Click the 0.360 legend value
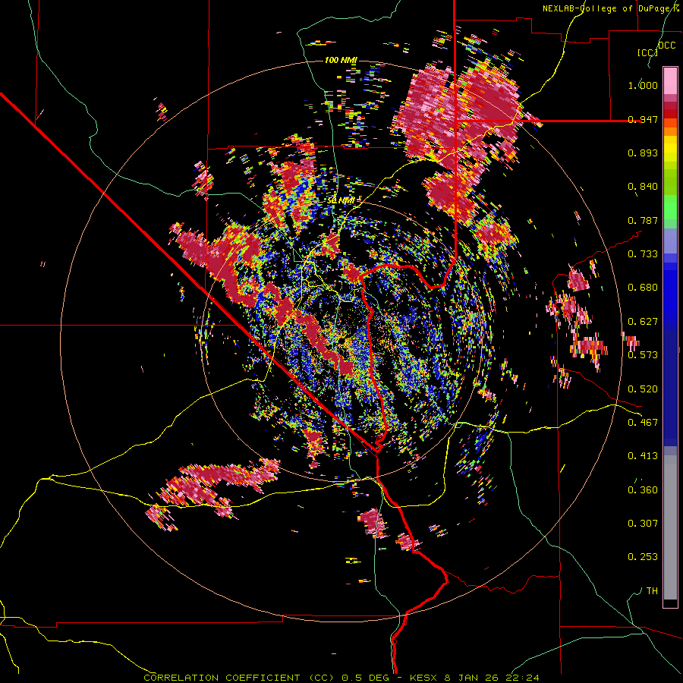683x683 pixels. click(x=643, y=490)
